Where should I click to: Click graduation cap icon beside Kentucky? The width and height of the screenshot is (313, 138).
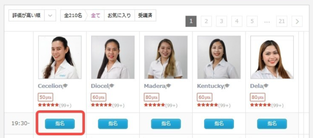pyautogui.click(x=227, y=86)
